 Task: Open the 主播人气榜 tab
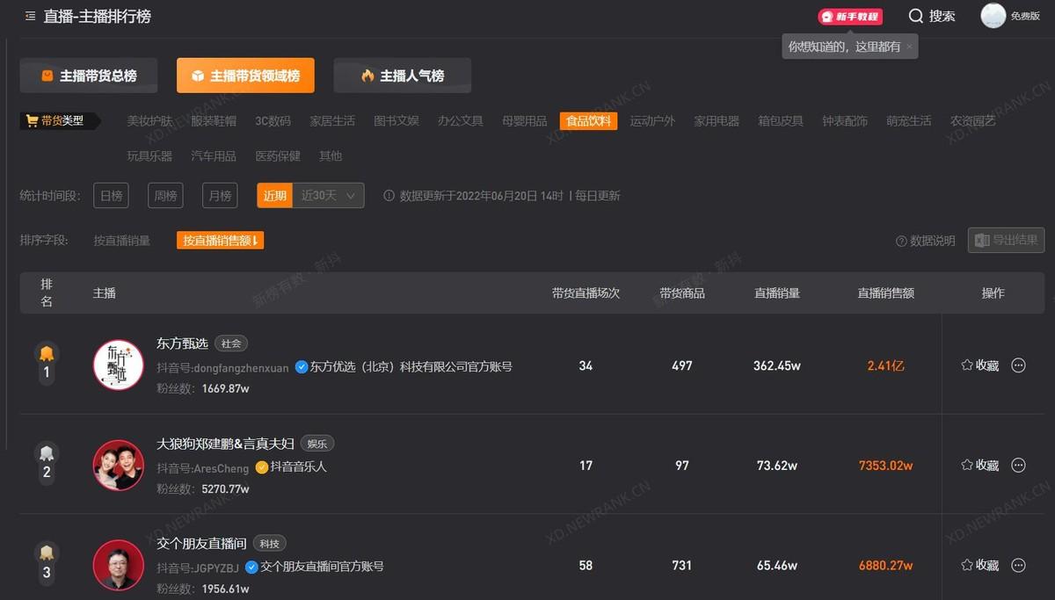click(x=403, y=76)
